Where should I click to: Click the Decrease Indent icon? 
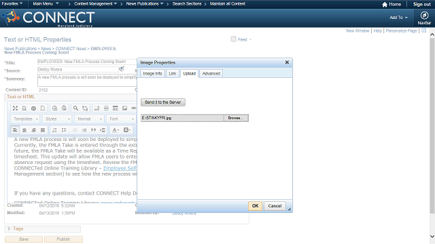[x=75, y=130]
